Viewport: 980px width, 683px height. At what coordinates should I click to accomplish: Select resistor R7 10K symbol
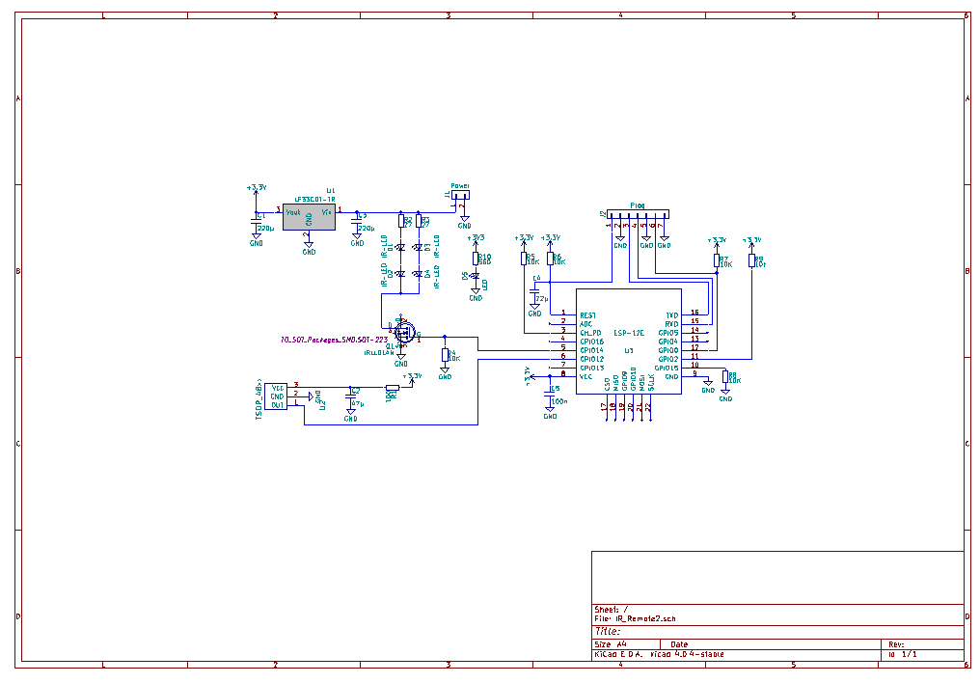click(717, 260)
